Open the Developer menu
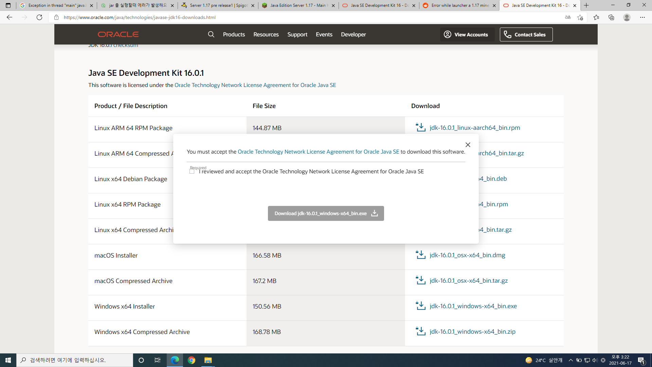The image size is (652, 367). pyautogui.click(x=353, y=34)
